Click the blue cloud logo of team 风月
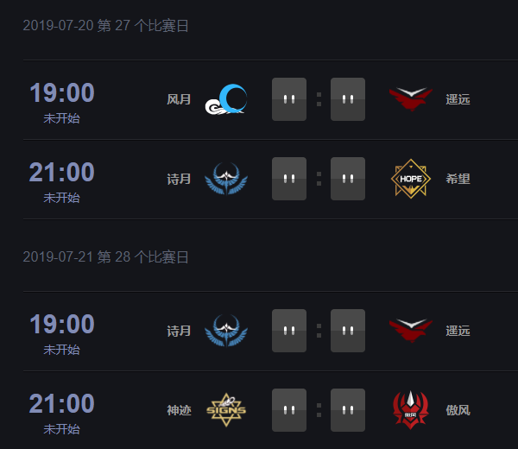Image resolution: width=518 pixels, height=449 pixels. coord(225,99)
